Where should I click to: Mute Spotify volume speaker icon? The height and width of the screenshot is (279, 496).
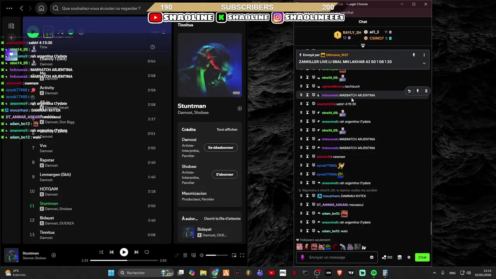pyautogui.click(x=201, y=255)
